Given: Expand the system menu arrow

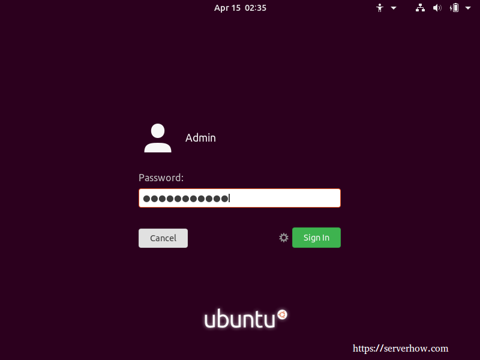Looking at the screenshot, I should pyautogui.click(x=468, y=8).
